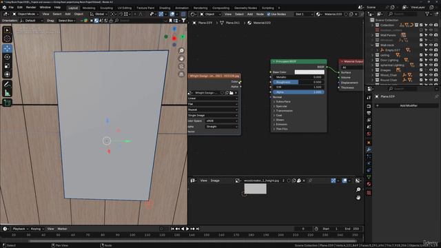Disable render camera icon for Images collection
Viewport: 441px width, 248px height.
pos(436,70)
